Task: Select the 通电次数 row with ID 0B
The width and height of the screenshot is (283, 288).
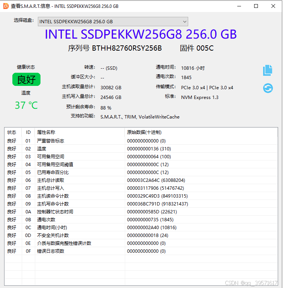Action: (141, 220)
